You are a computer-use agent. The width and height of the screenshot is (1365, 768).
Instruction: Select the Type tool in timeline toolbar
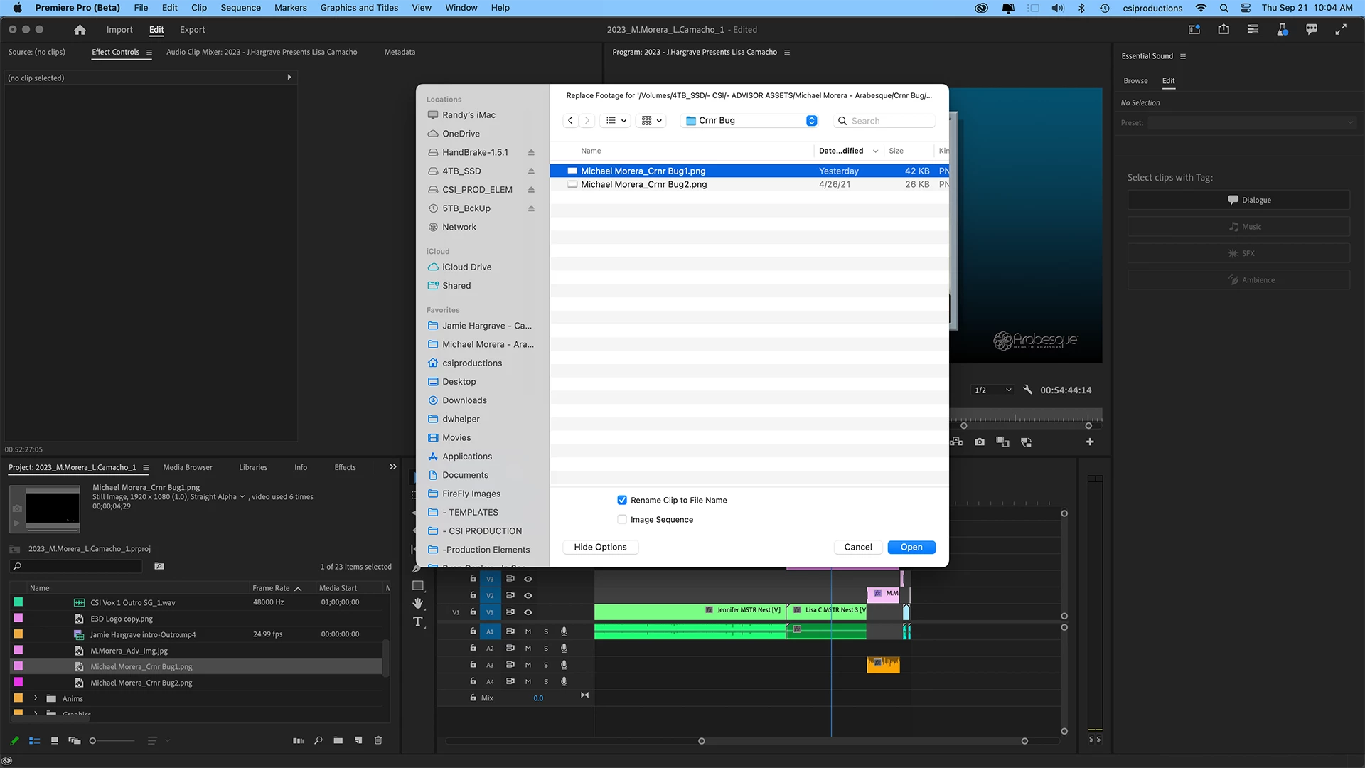coord(418,622)
